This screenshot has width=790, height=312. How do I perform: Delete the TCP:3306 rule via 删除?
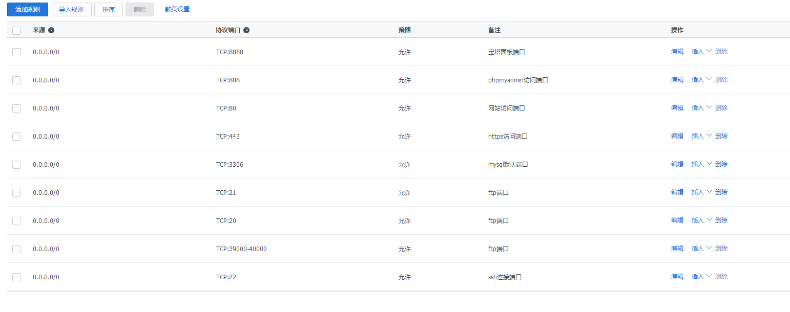(721, 164)
